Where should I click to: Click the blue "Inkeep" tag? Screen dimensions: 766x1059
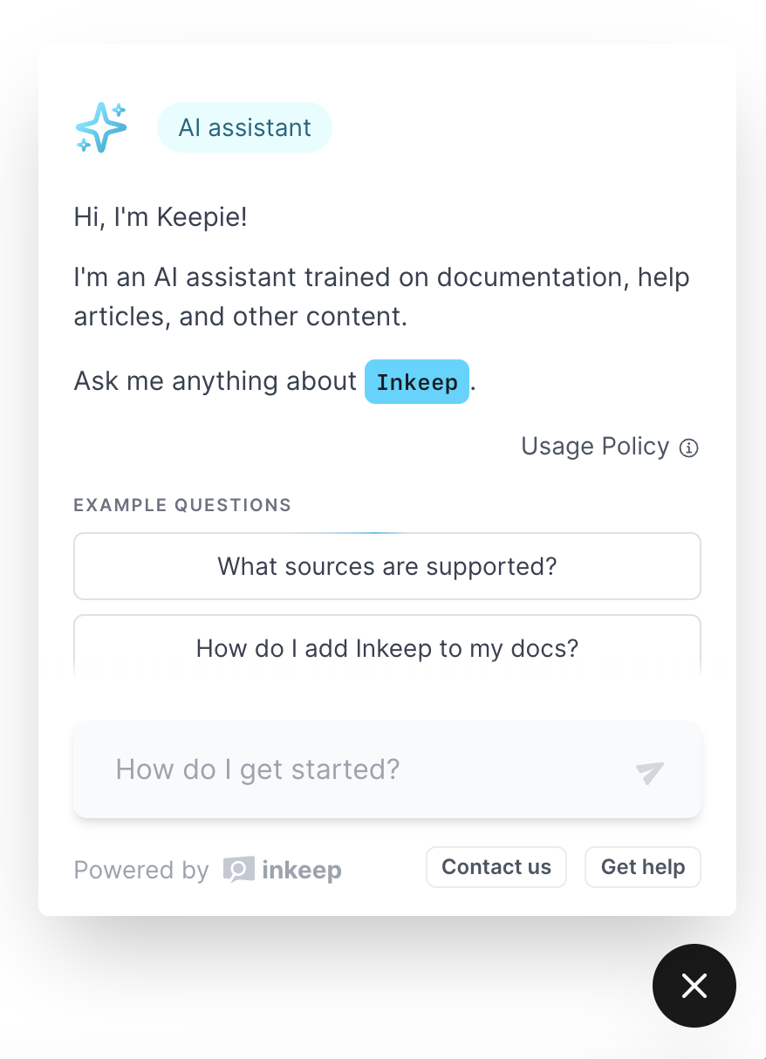point(417,382)
